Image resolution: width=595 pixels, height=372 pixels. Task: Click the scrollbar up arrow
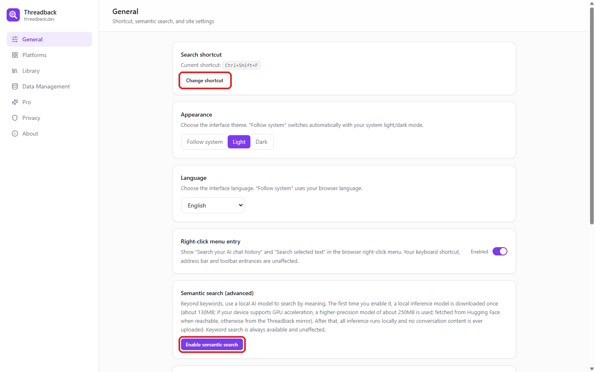[592, 3]
